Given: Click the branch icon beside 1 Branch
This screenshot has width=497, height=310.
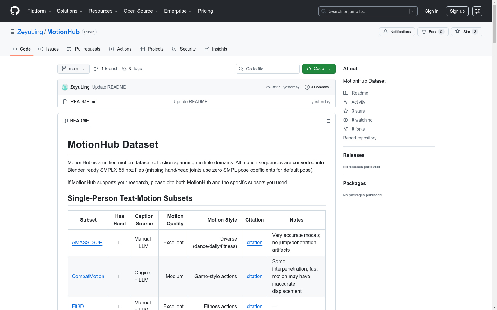Looking at the screenshot, I should [96, 69].
